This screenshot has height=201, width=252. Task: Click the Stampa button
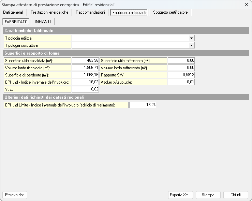208,195
